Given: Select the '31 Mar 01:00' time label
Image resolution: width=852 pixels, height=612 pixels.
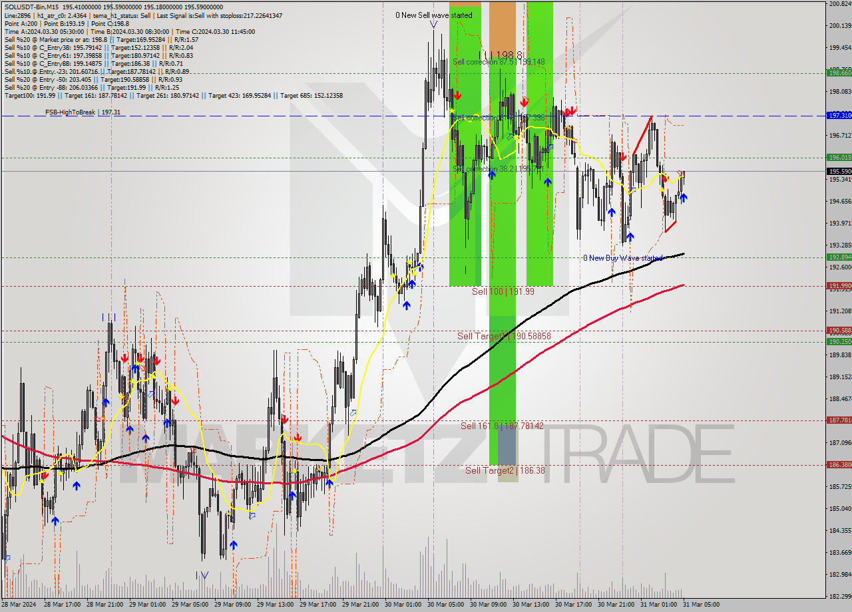Looking at the screenshot, I should pyautogui.click(x=659, y=605).
